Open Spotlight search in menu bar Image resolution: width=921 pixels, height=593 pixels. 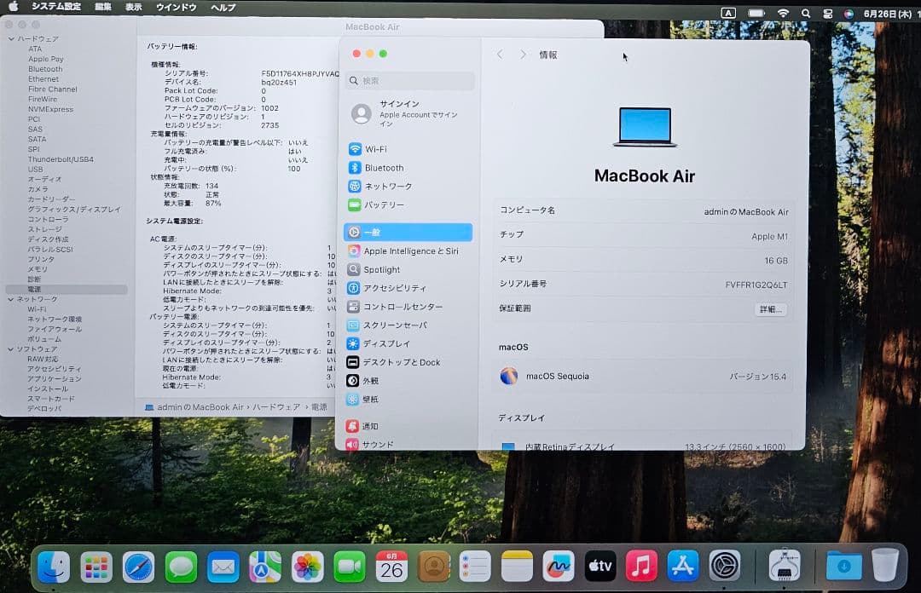coord(806,14)
